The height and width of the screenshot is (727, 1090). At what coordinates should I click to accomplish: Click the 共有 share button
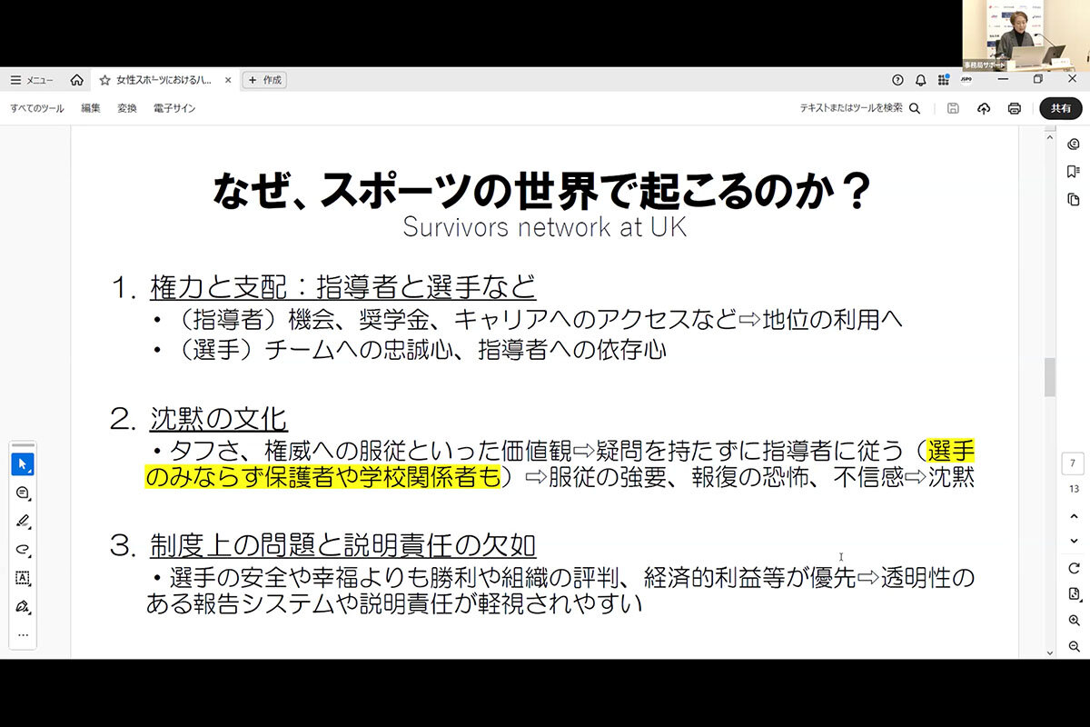click(1060, 108)
